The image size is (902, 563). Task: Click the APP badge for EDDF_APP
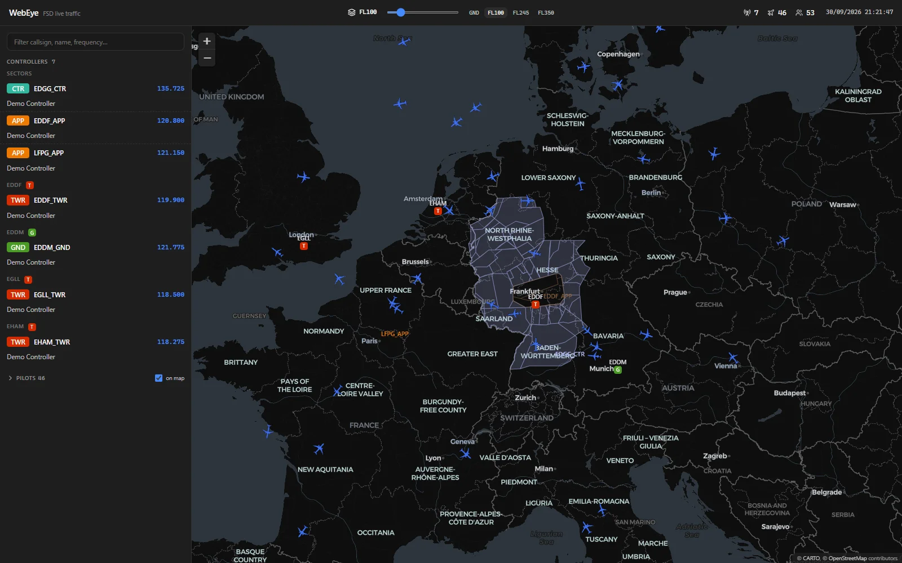point(18,120)
